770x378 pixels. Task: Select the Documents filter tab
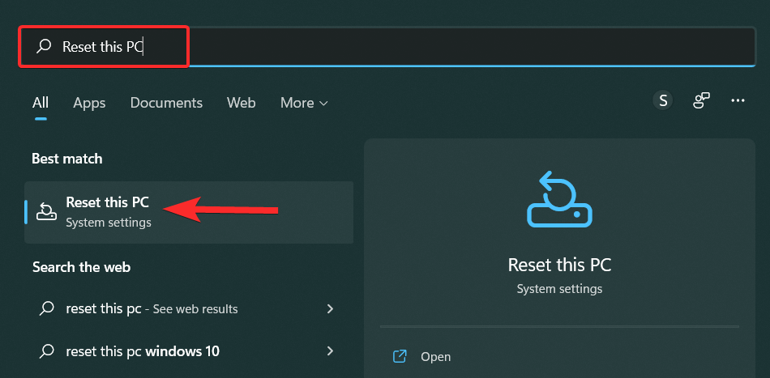point(166,103)
